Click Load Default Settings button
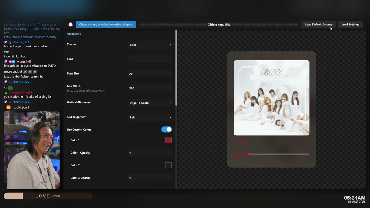 [319, 25]
